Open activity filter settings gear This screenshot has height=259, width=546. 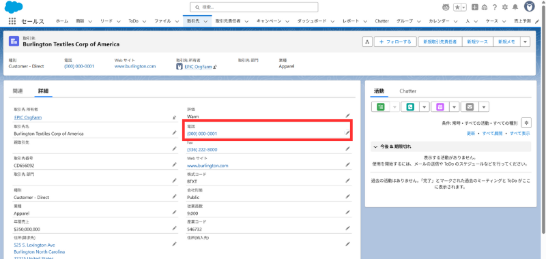(526, 123)
